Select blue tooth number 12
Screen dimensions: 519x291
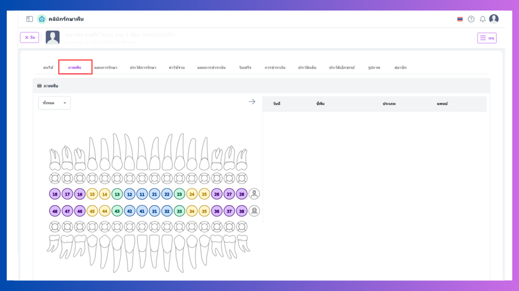click(x=129, y=194)
